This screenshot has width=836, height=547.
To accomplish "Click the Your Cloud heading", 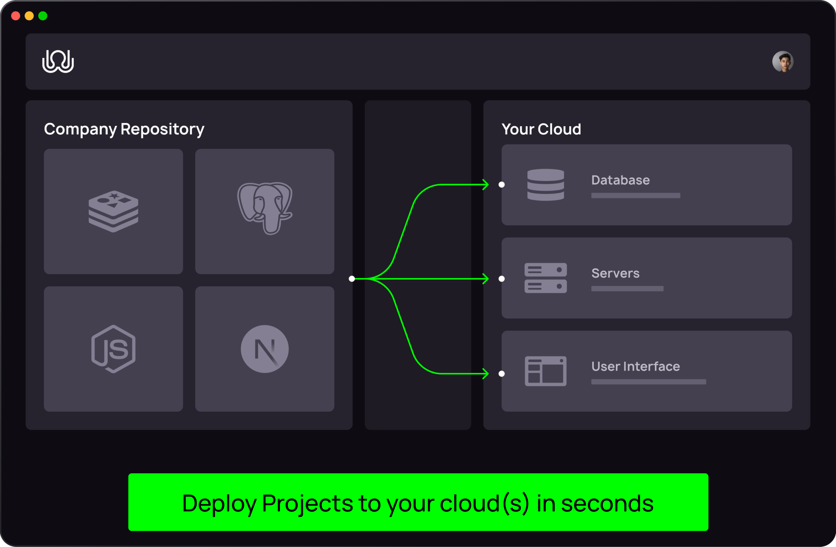I will coord(541,129).
